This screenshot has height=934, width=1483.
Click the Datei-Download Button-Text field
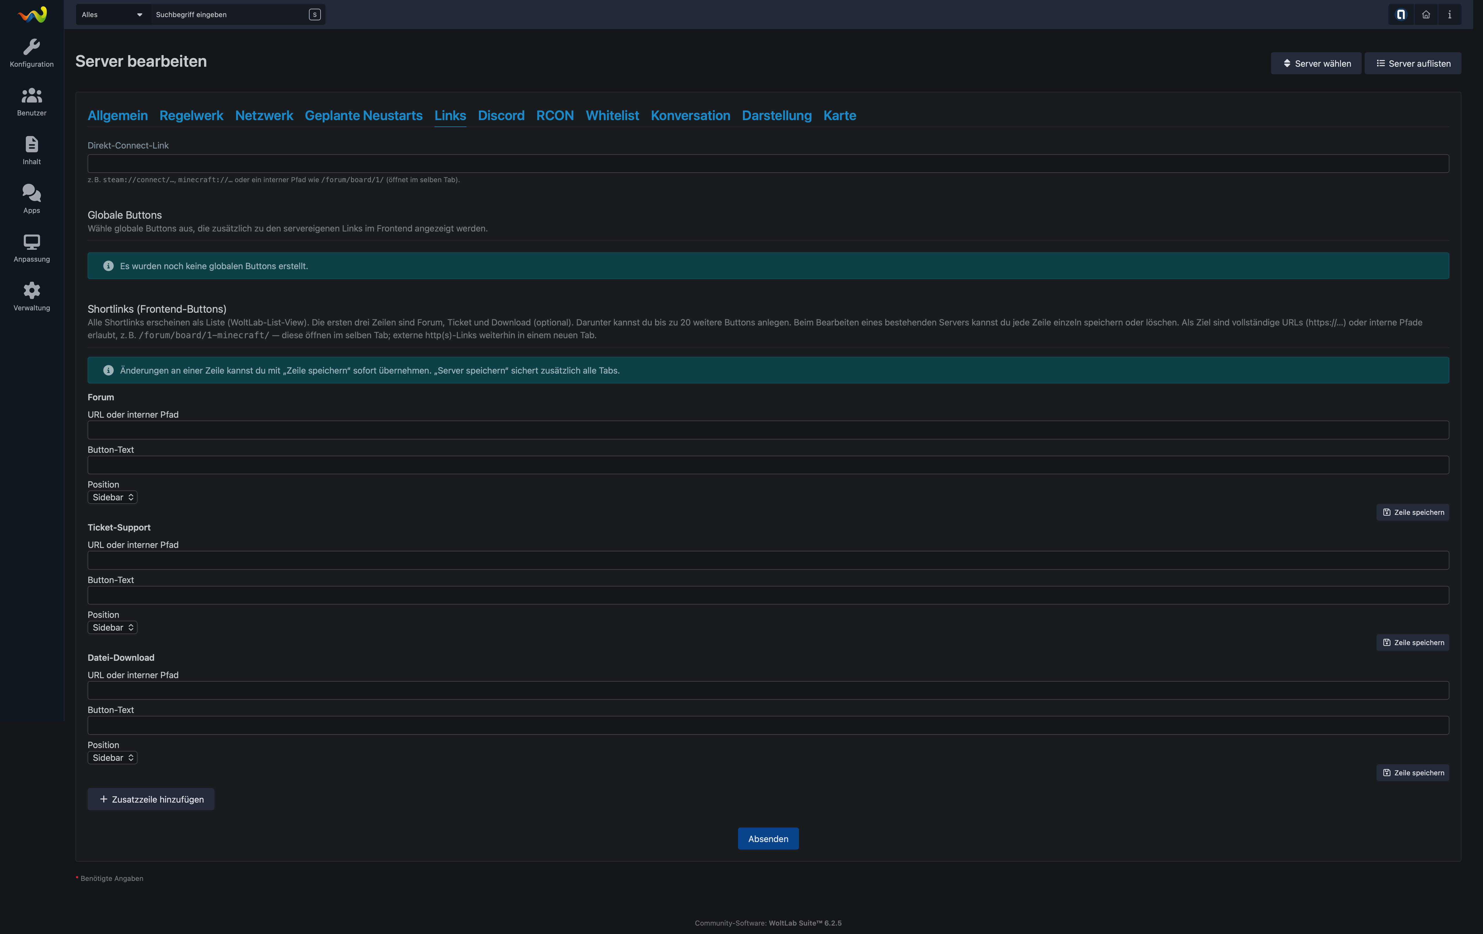coord(768,725)
